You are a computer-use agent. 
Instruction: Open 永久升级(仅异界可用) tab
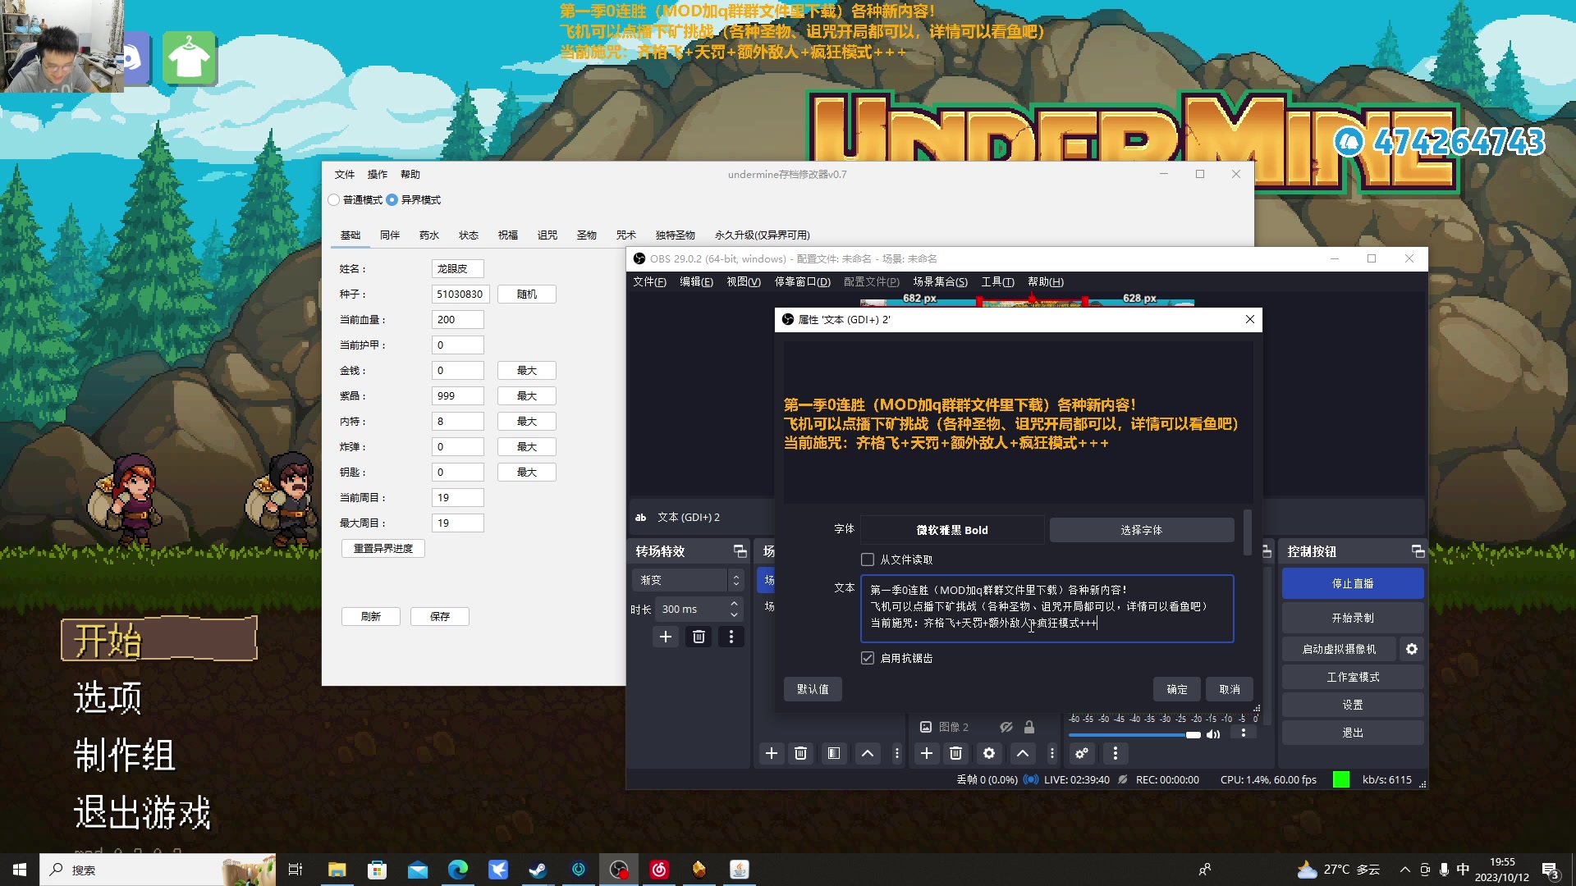tap(763, 235)
